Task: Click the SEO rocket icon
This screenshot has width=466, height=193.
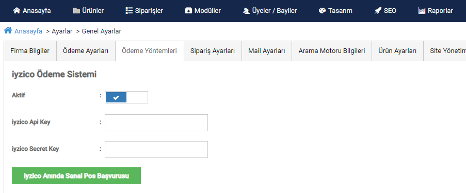Action: (378, 11)
